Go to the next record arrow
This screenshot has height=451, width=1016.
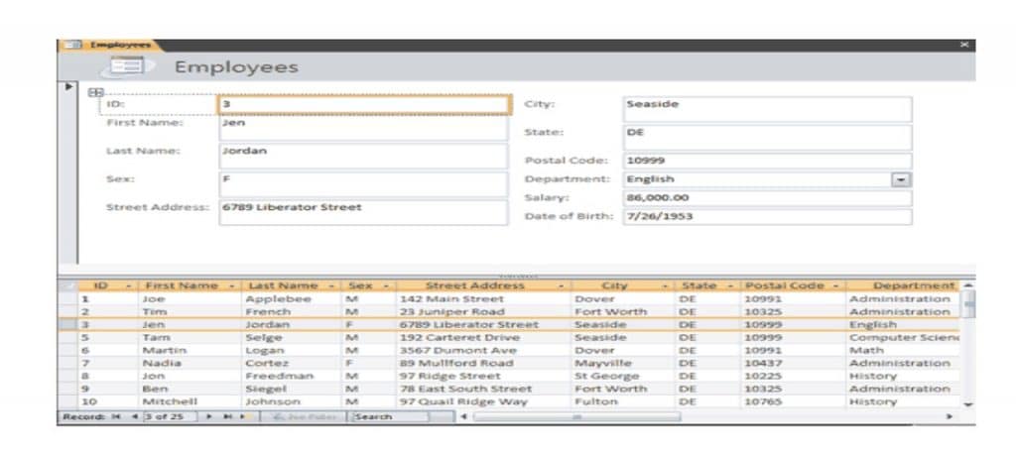tap(209, 416)
